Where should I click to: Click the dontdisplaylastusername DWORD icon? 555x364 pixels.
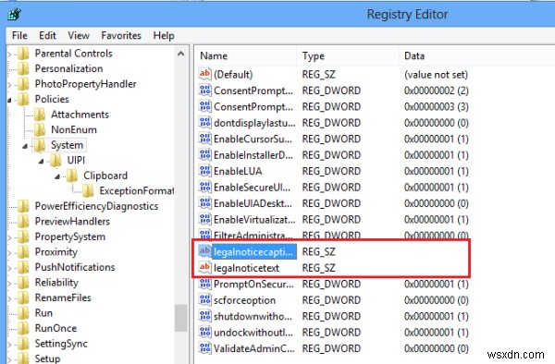205,122
